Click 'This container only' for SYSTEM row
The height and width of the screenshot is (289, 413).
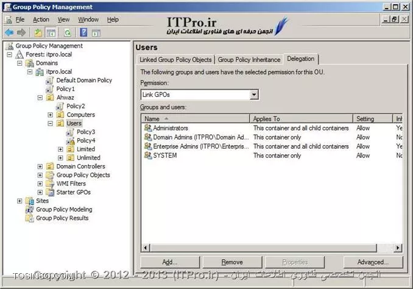(277, 155)
